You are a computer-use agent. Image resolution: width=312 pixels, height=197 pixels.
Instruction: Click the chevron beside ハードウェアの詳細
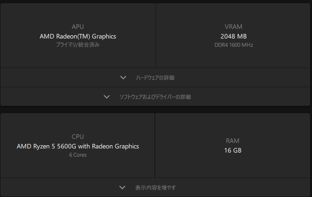click(123, 77)
